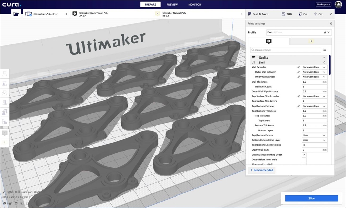Enable the Alternate Extra Wall checkbox
The width and height of the screenshot is (346, 208).
coord(304,164)
